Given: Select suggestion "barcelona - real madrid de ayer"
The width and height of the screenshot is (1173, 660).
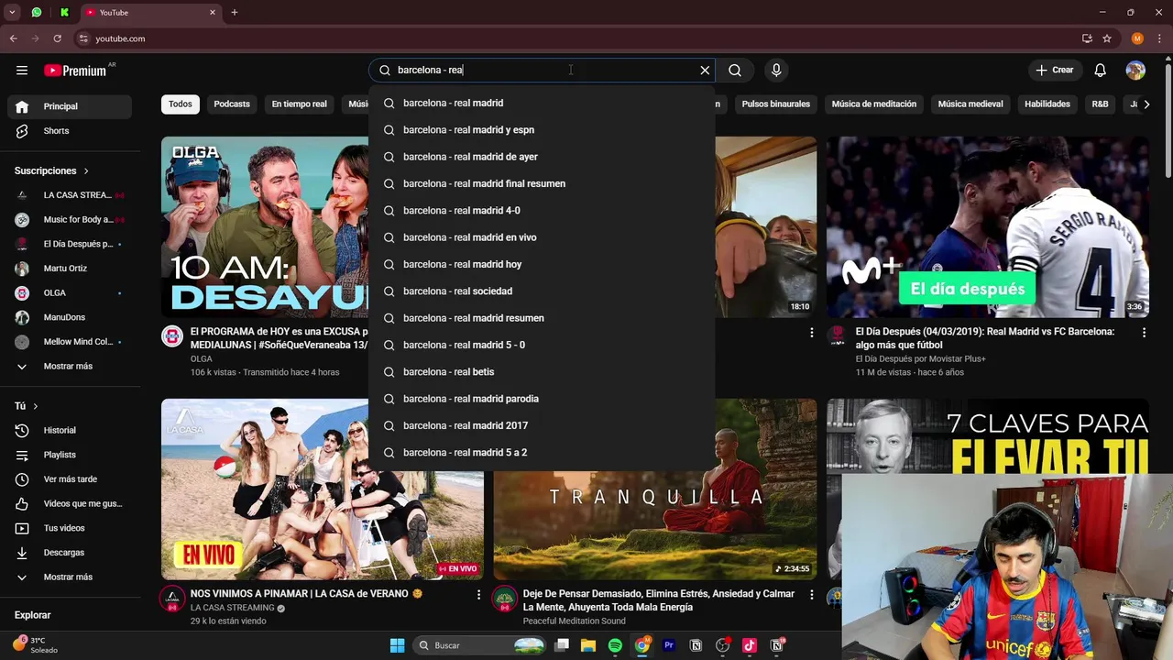Looking at the screenshot, I should [x=542, y=157].
